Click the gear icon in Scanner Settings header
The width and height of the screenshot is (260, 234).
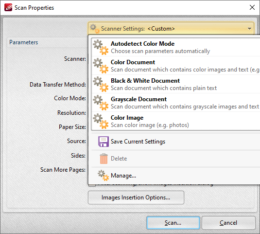click(95, 29)
